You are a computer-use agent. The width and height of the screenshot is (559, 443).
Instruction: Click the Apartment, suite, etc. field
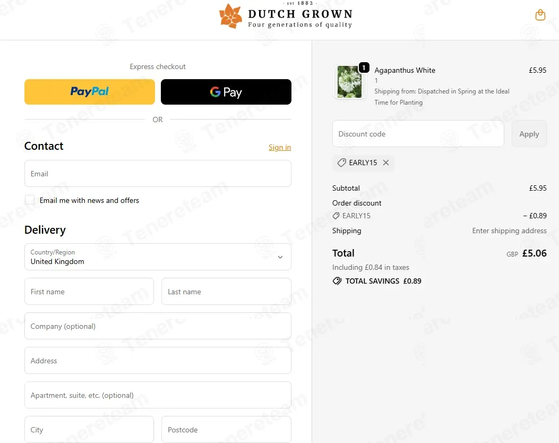[x=158, y=395]
